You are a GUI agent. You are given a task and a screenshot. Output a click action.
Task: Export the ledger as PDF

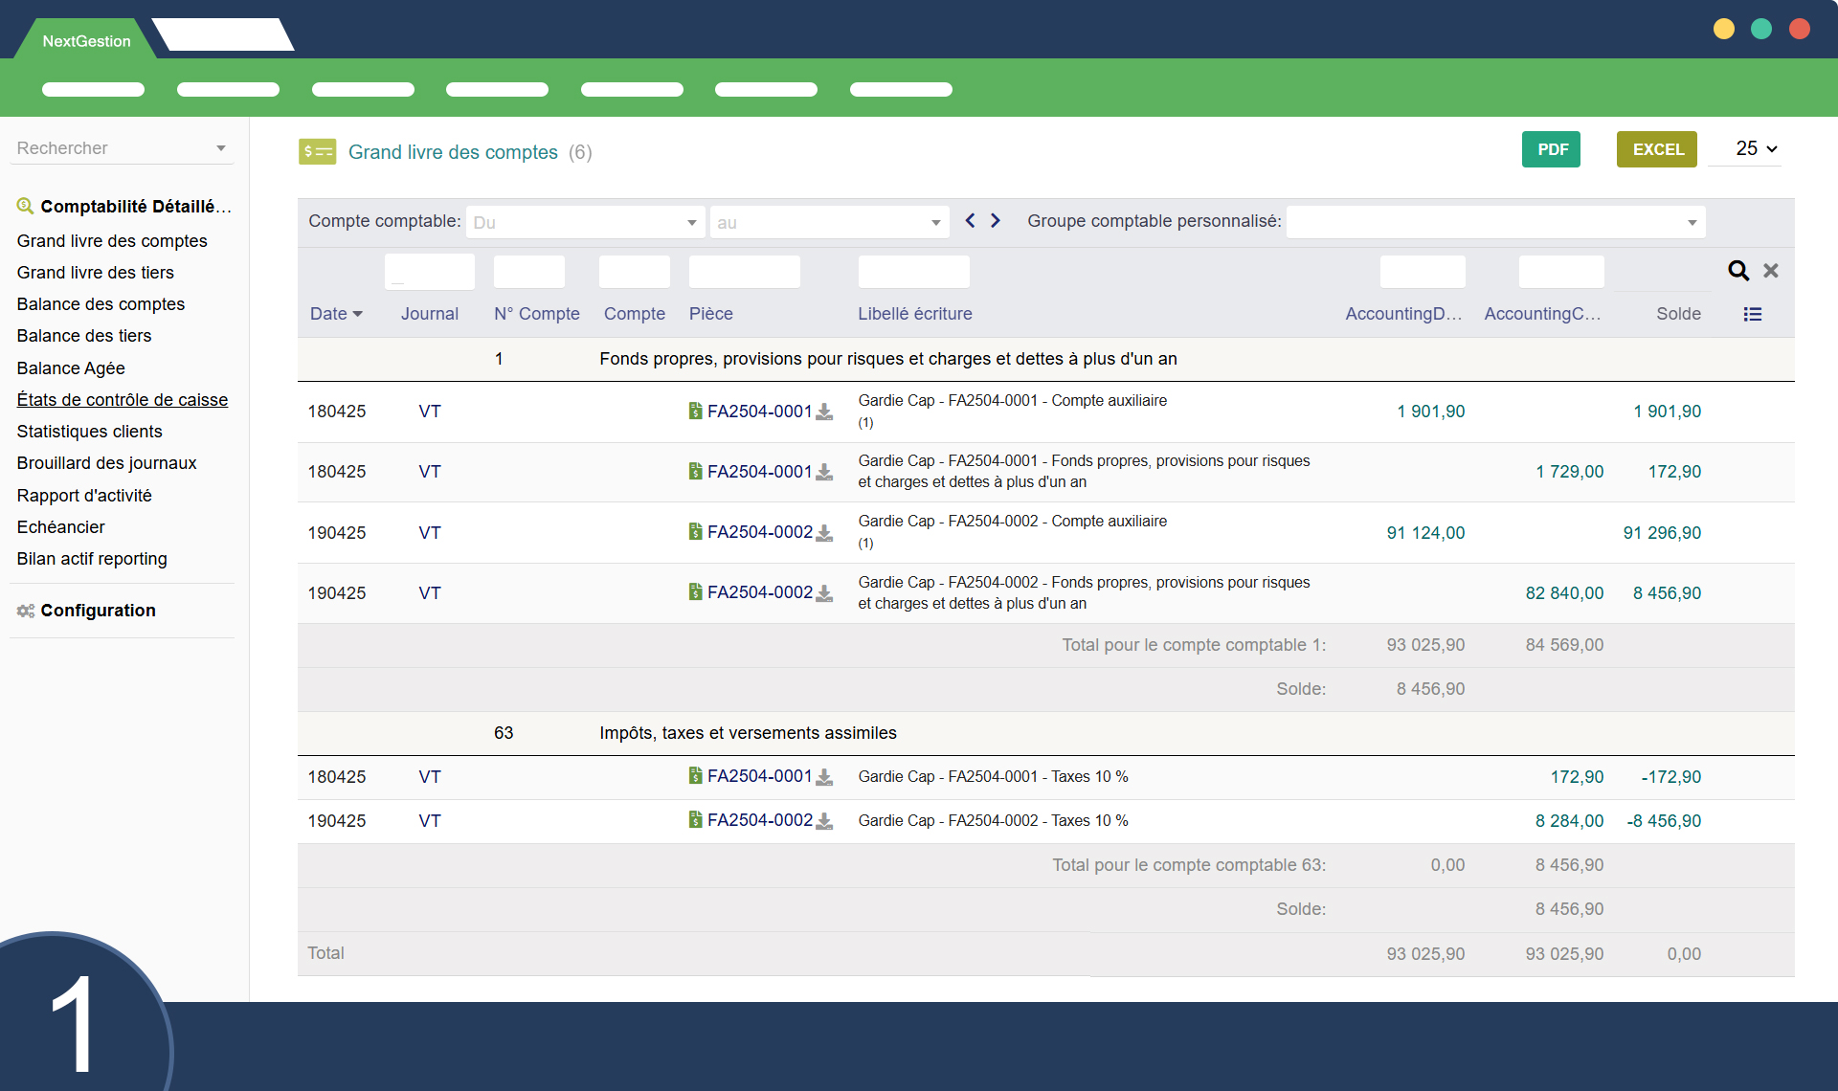click(x=1552, y=149)
